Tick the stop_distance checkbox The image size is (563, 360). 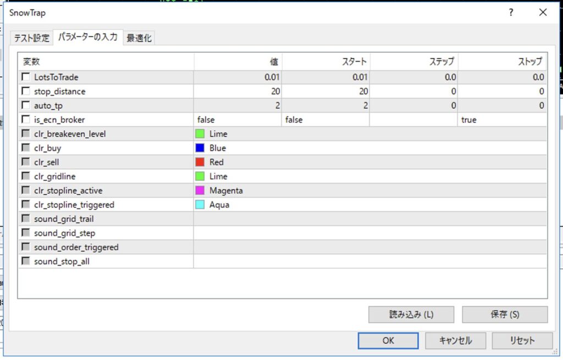pyautogui.click(x=26, y=91)
